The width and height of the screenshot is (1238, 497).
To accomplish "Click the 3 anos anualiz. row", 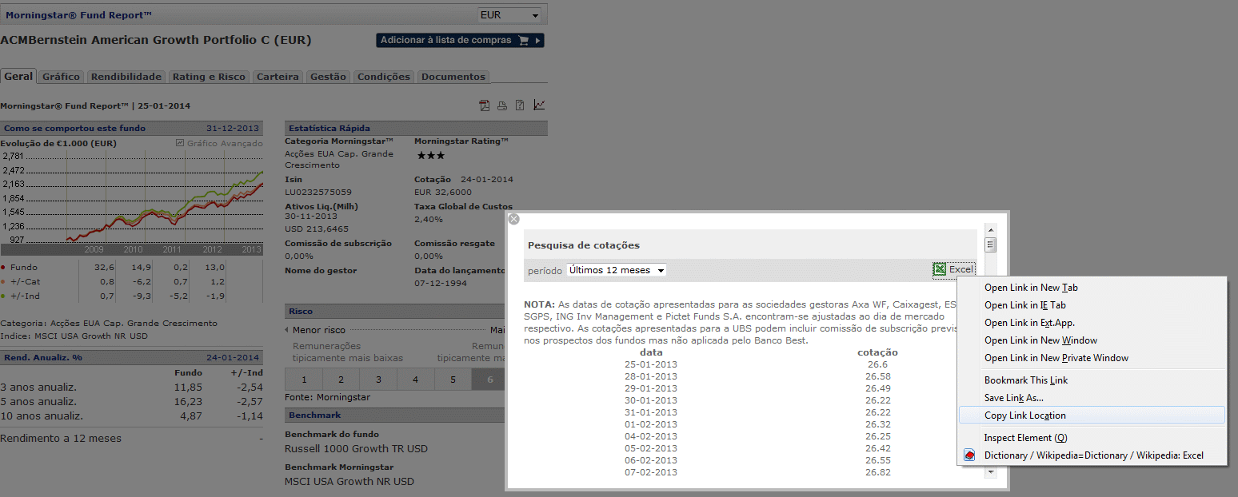I will pyautogui.click(x=132, y=388).
